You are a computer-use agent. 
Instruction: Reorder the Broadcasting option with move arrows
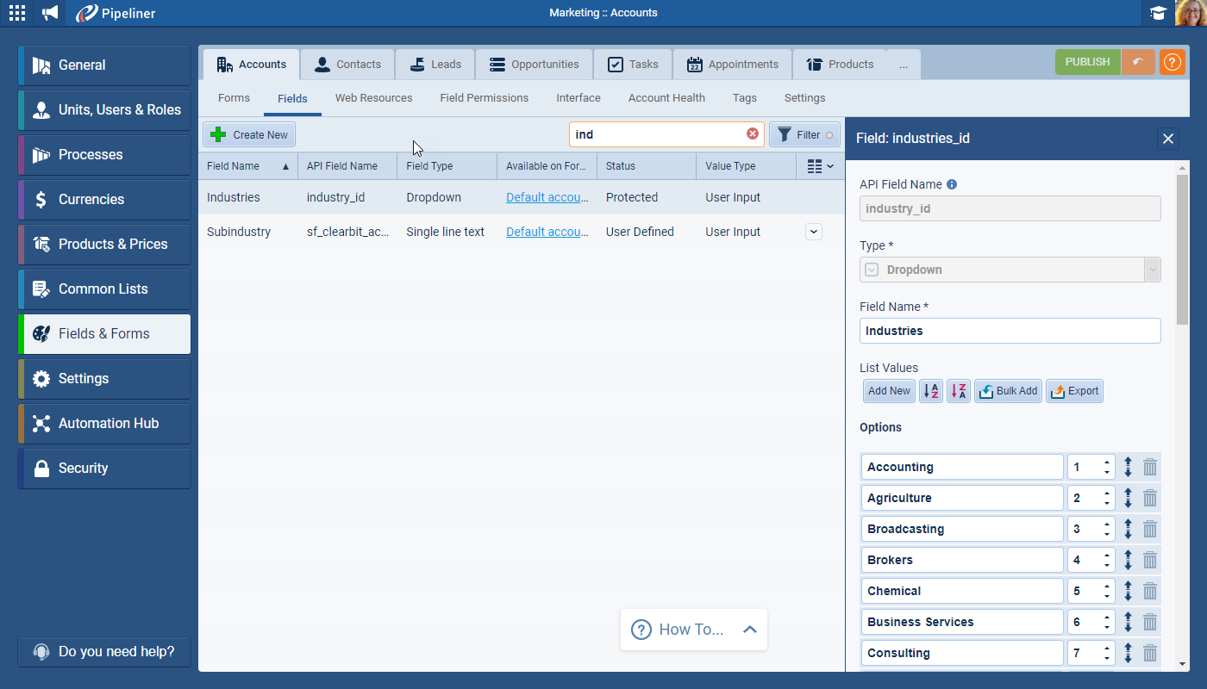click(x=1128, y=529)
